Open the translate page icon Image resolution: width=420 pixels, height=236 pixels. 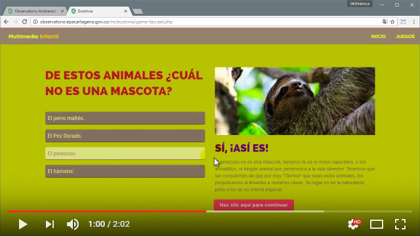[x=385, y=22]
